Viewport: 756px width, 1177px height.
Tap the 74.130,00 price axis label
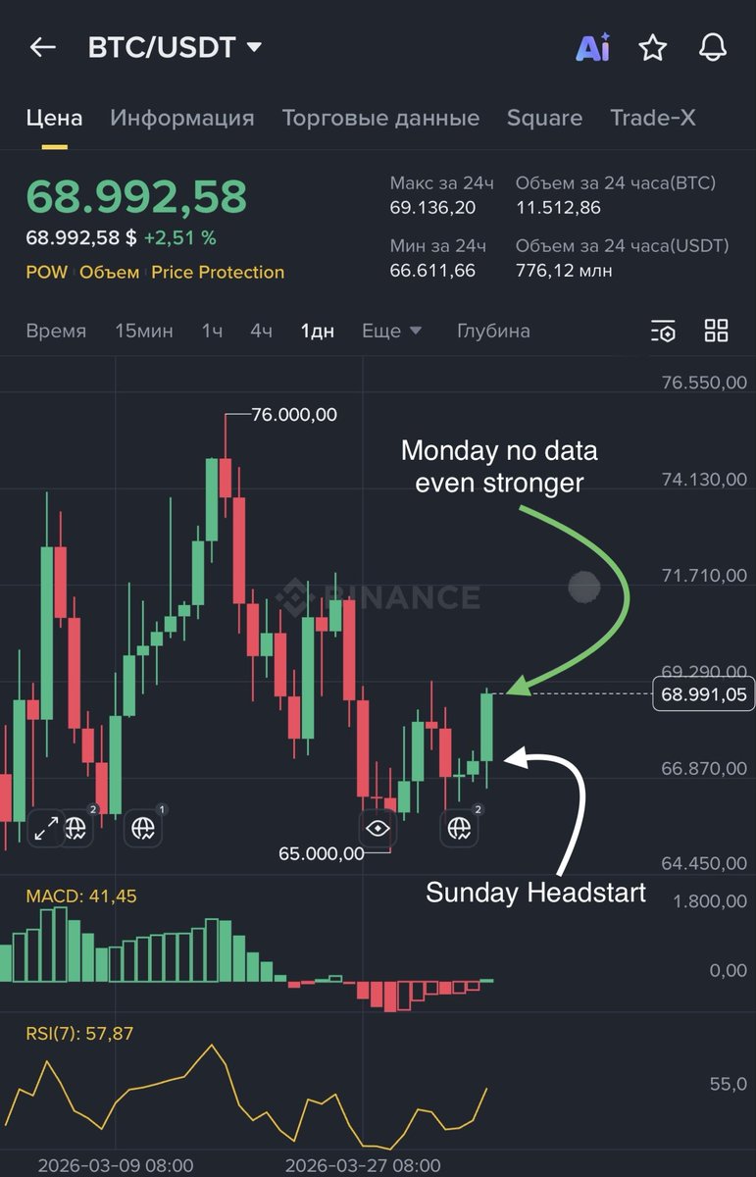(704, 479)
